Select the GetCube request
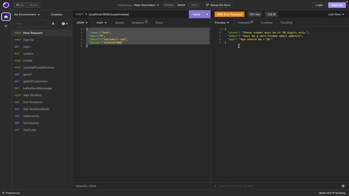The image size is (349, 196). coord(42,130)
